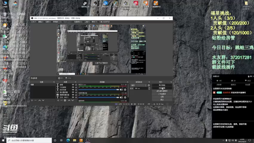
Task: Open the 编辑(E) menu in OBS
Action: (41, 22)
